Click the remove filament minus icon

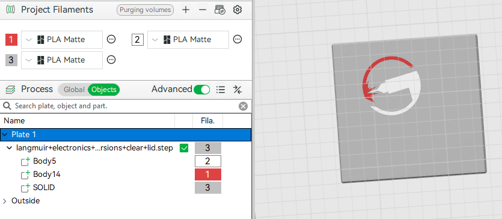tap(203, 10)
